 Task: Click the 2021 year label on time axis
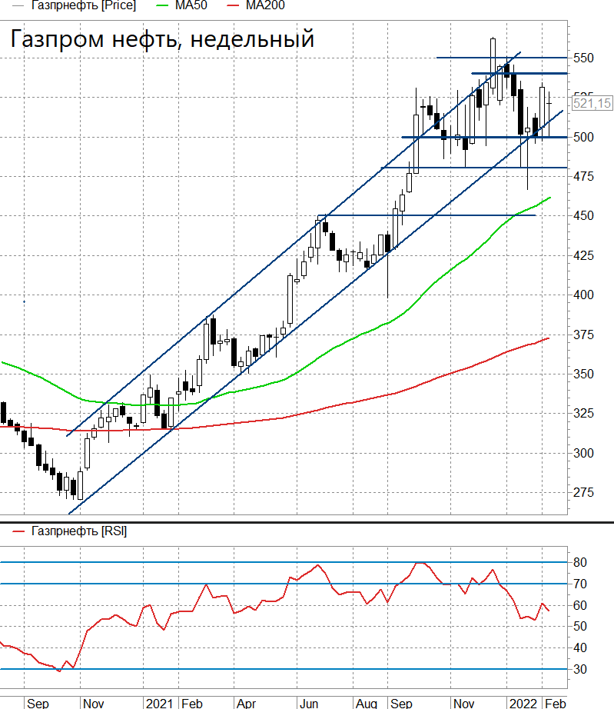pyautogui.click(x=160, y=703)
